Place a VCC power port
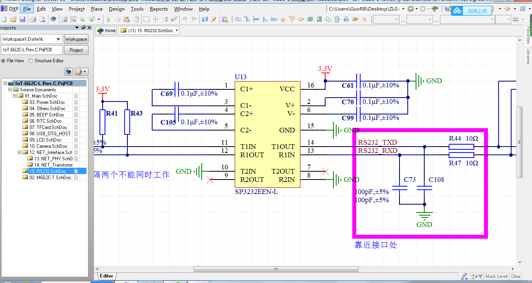The width and height of the screenshot is (532, 283). pyautogui.click(x=292, y=19)
